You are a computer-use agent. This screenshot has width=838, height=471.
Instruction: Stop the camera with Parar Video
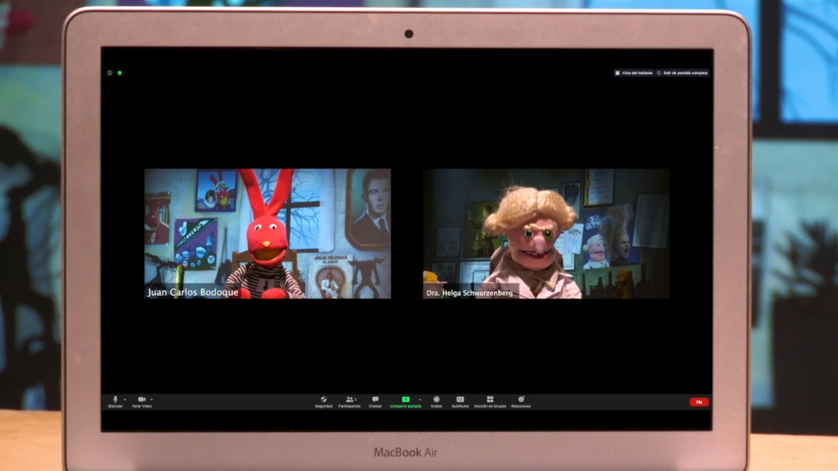pos(141,400)
